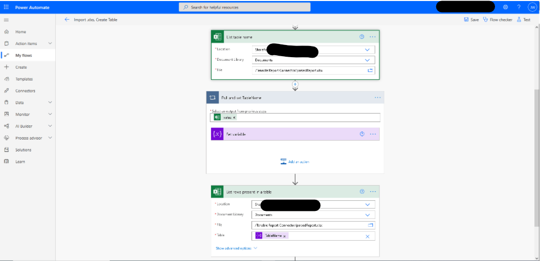
Task: Click the Test button
Action: tap(523, 20)
